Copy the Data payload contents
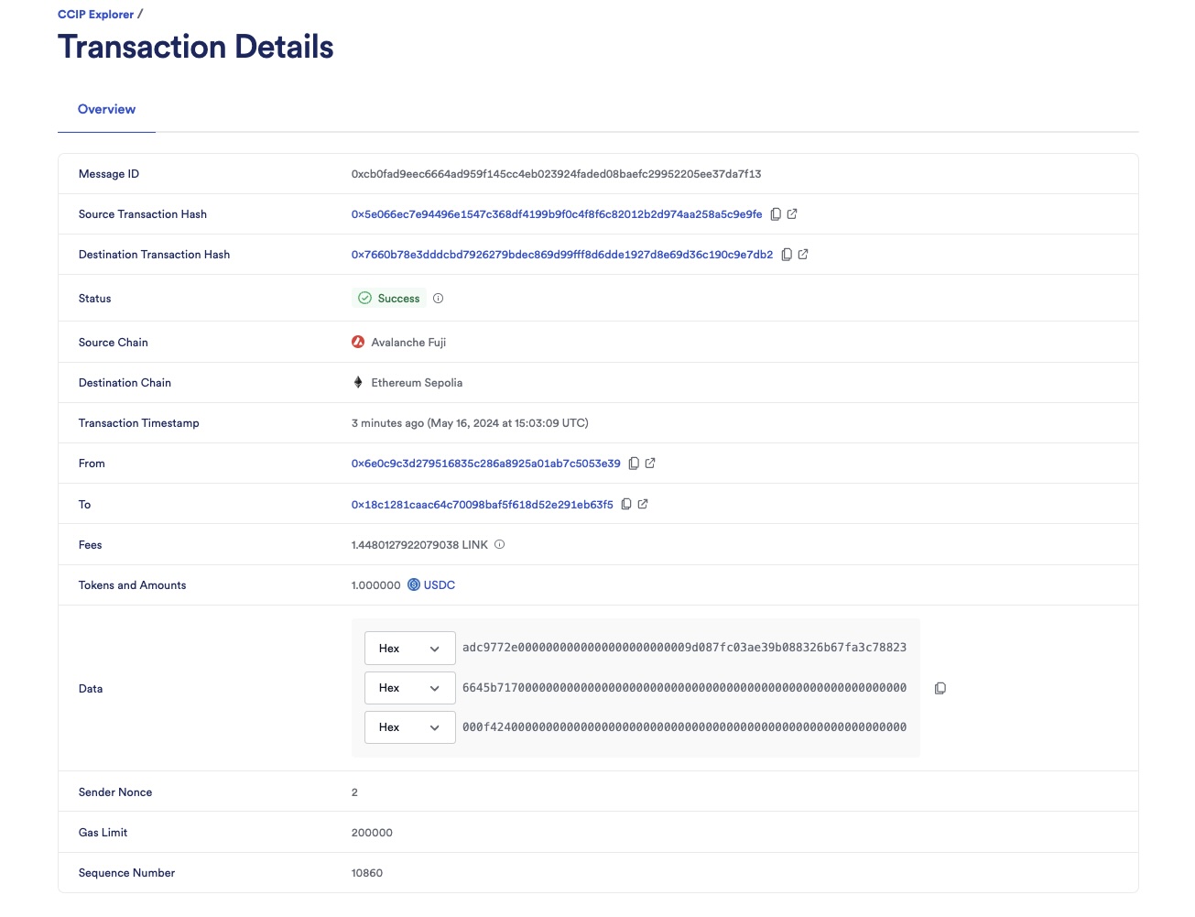 pos(940,688)
